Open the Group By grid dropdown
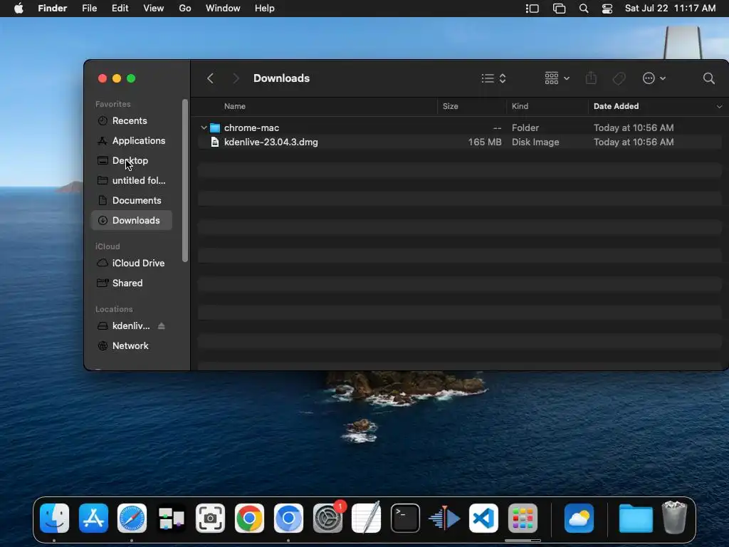Image resolution: width=729 pixels, height=547 pixels. pyautogui.click(x=557, y=78)
